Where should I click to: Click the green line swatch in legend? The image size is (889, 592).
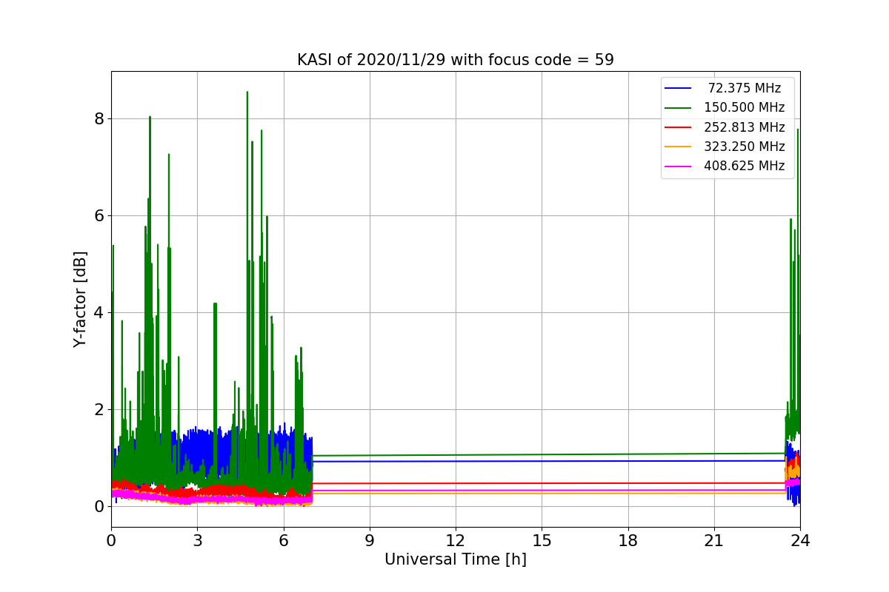point(678,108)
